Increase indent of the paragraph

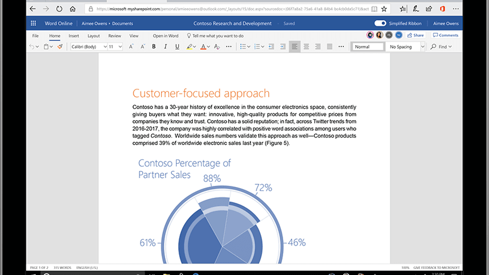tap(283, 47)
